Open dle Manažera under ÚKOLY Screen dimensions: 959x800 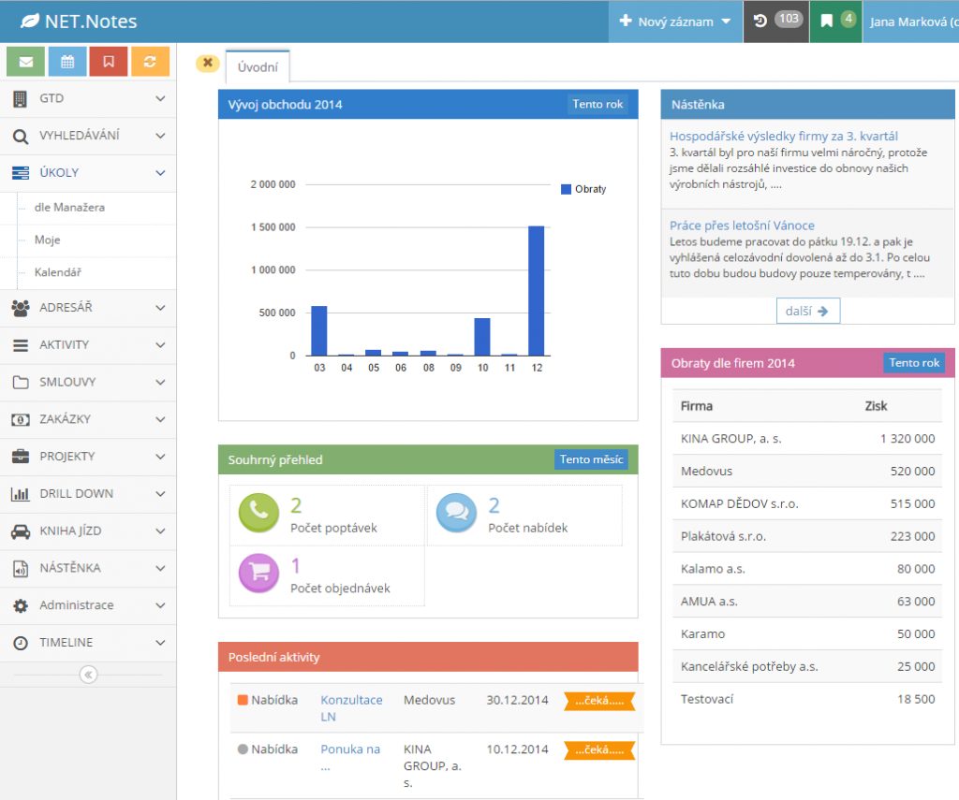69,208
